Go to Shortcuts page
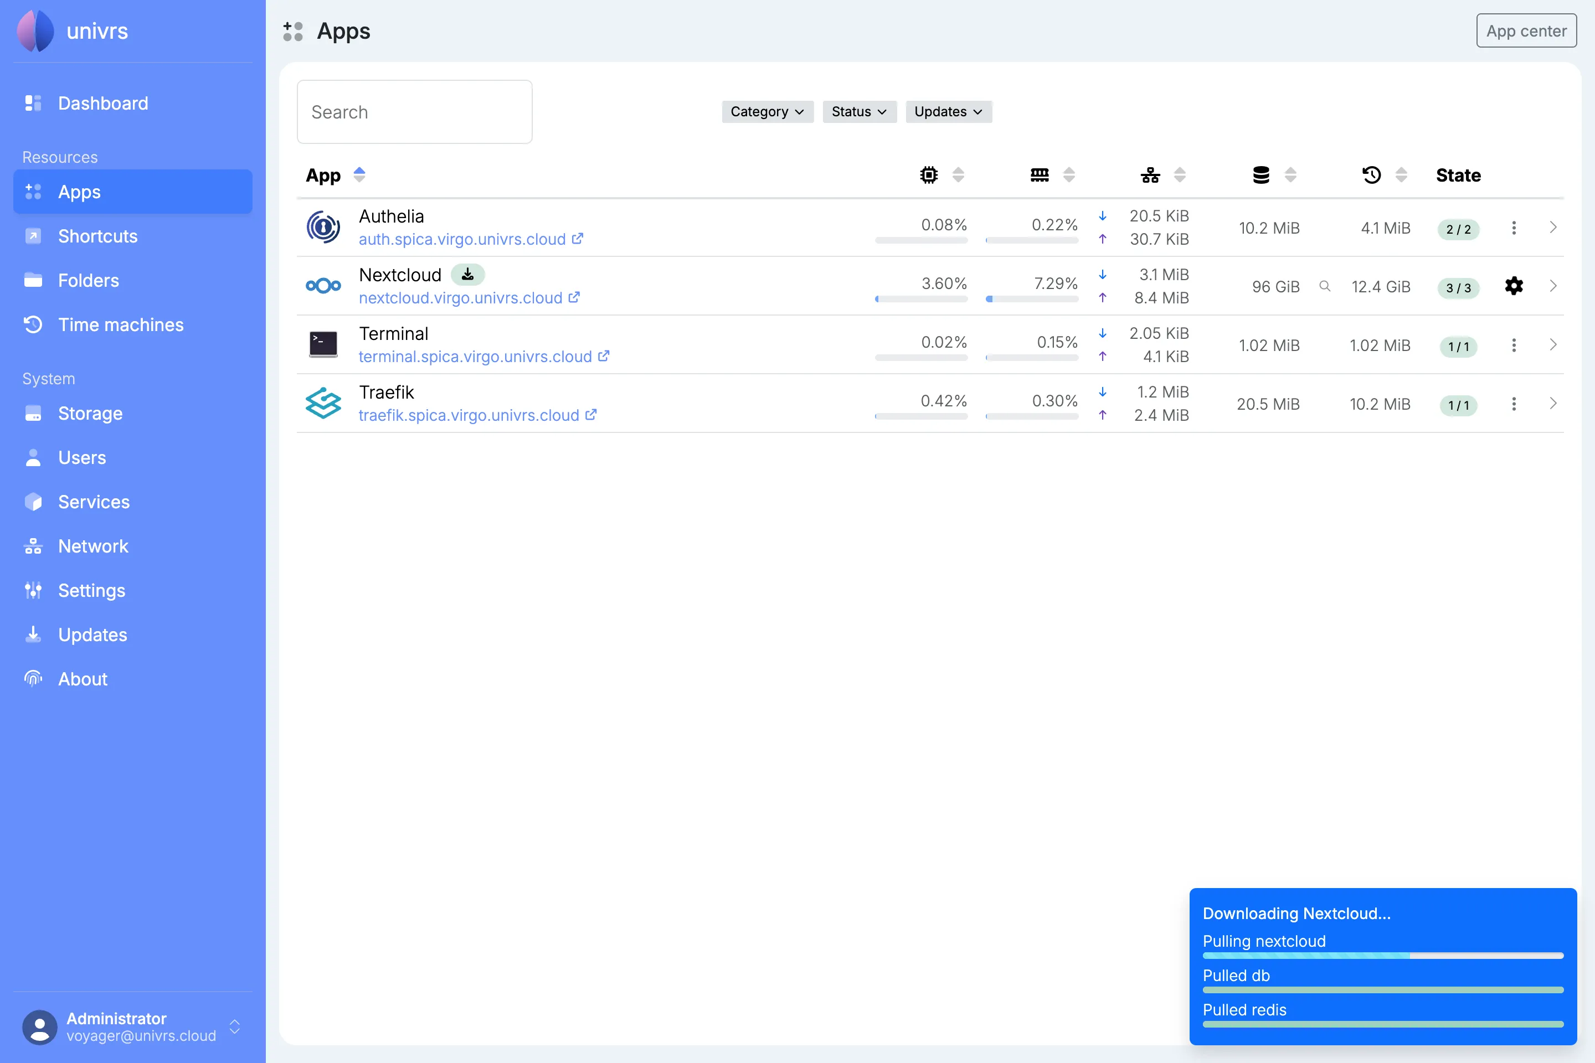1595x1063 pixels. [133, 236]
